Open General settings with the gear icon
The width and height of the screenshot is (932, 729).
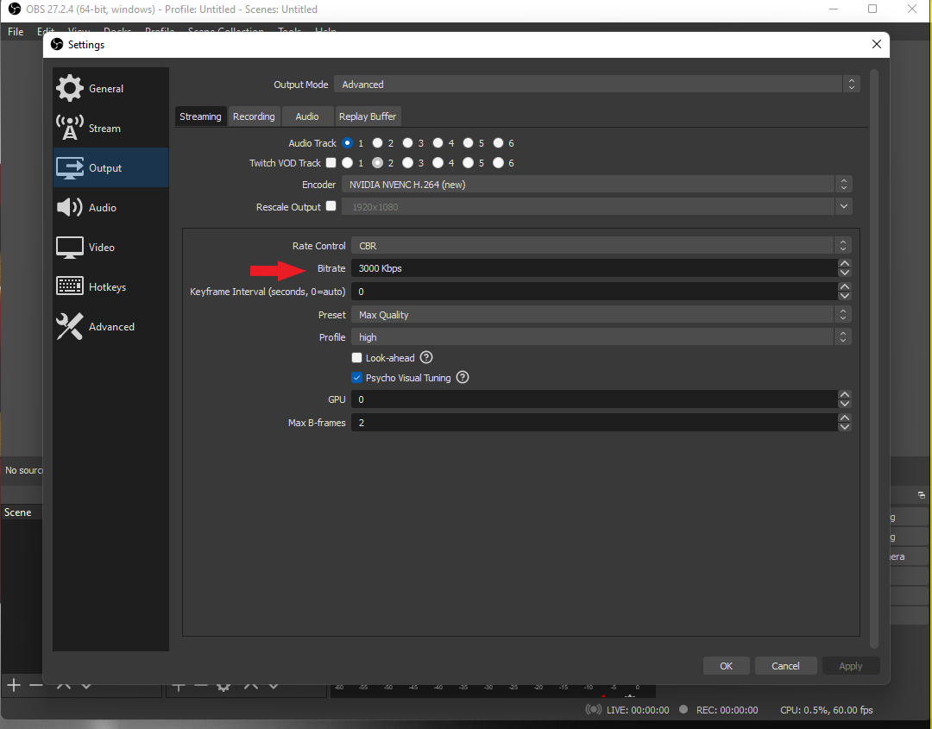(x=70, y=89)
